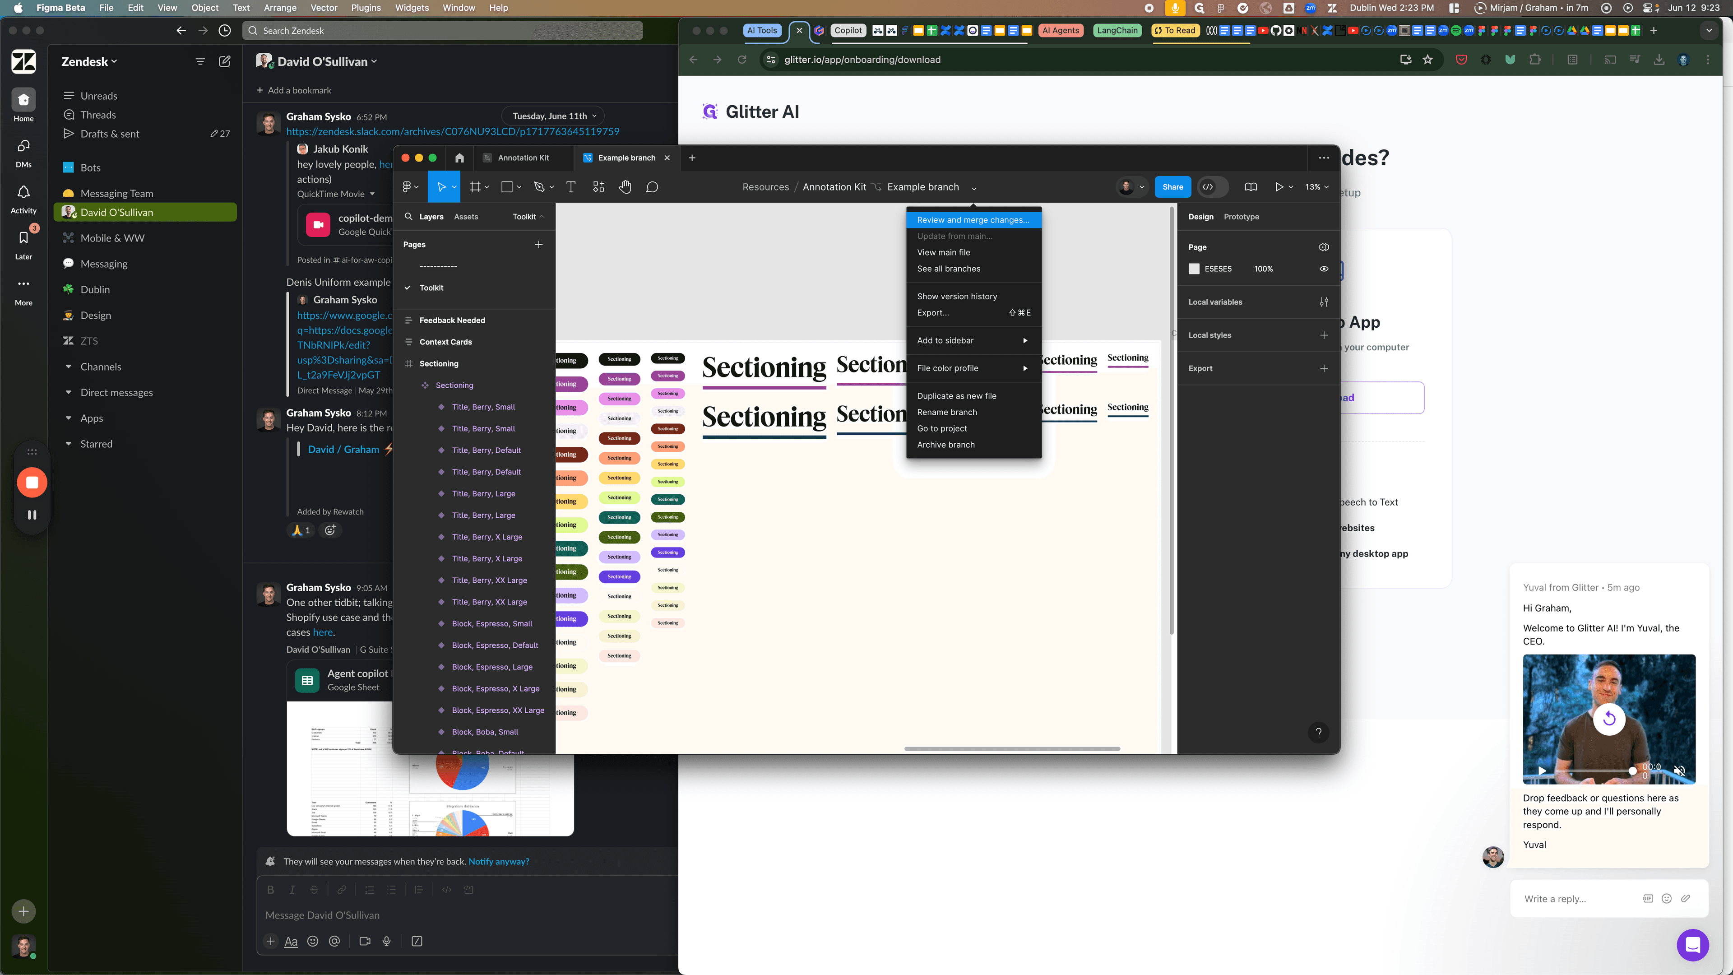Collapse Direct messages section in Slack
Screen dimensions: 1733x975
click(69, 392)
